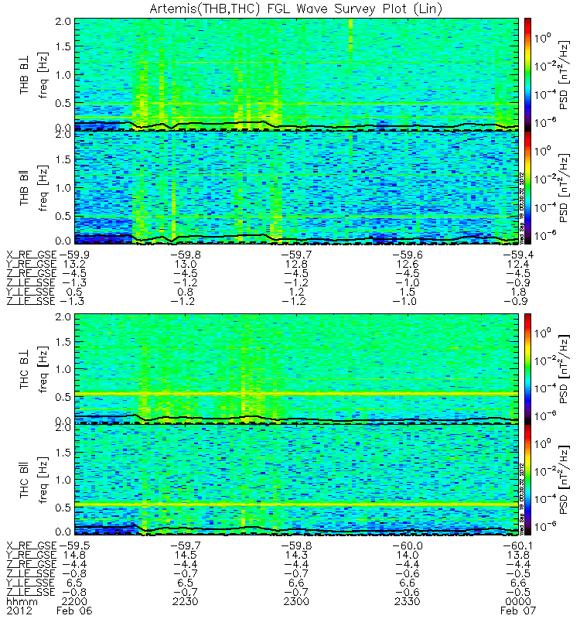Screen dimensions: 580x619
Task: Click the Y_RE_GSE value '13.0'
Action: (x=186, y=264)
